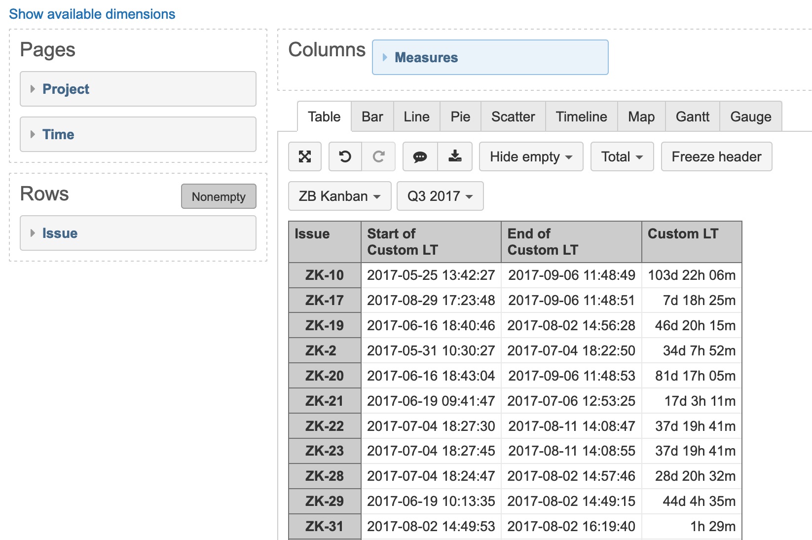Click the undo arrow icon

coord(345,156)
